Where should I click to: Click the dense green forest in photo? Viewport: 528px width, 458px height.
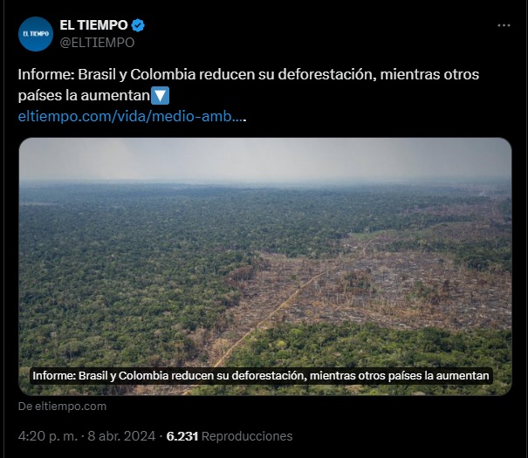point(118,270)
